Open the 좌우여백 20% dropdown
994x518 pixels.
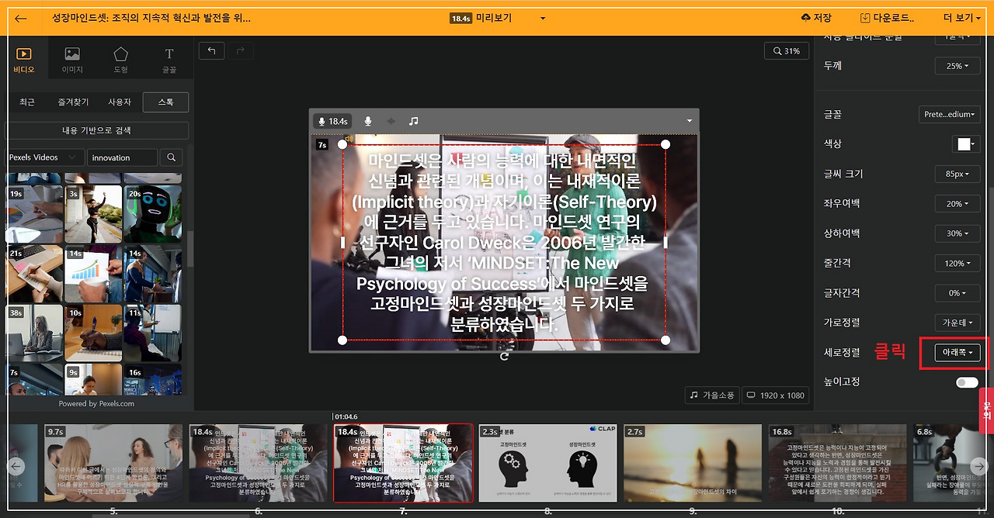pos(957,204)
